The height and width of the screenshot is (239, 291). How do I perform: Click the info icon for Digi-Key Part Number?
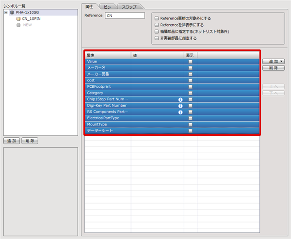click(180, 106)
